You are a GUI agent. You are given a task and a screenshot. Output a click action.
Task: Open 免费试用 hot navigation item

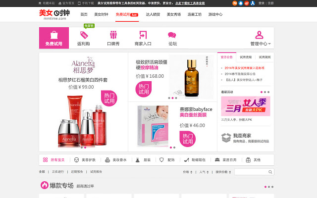127,14
